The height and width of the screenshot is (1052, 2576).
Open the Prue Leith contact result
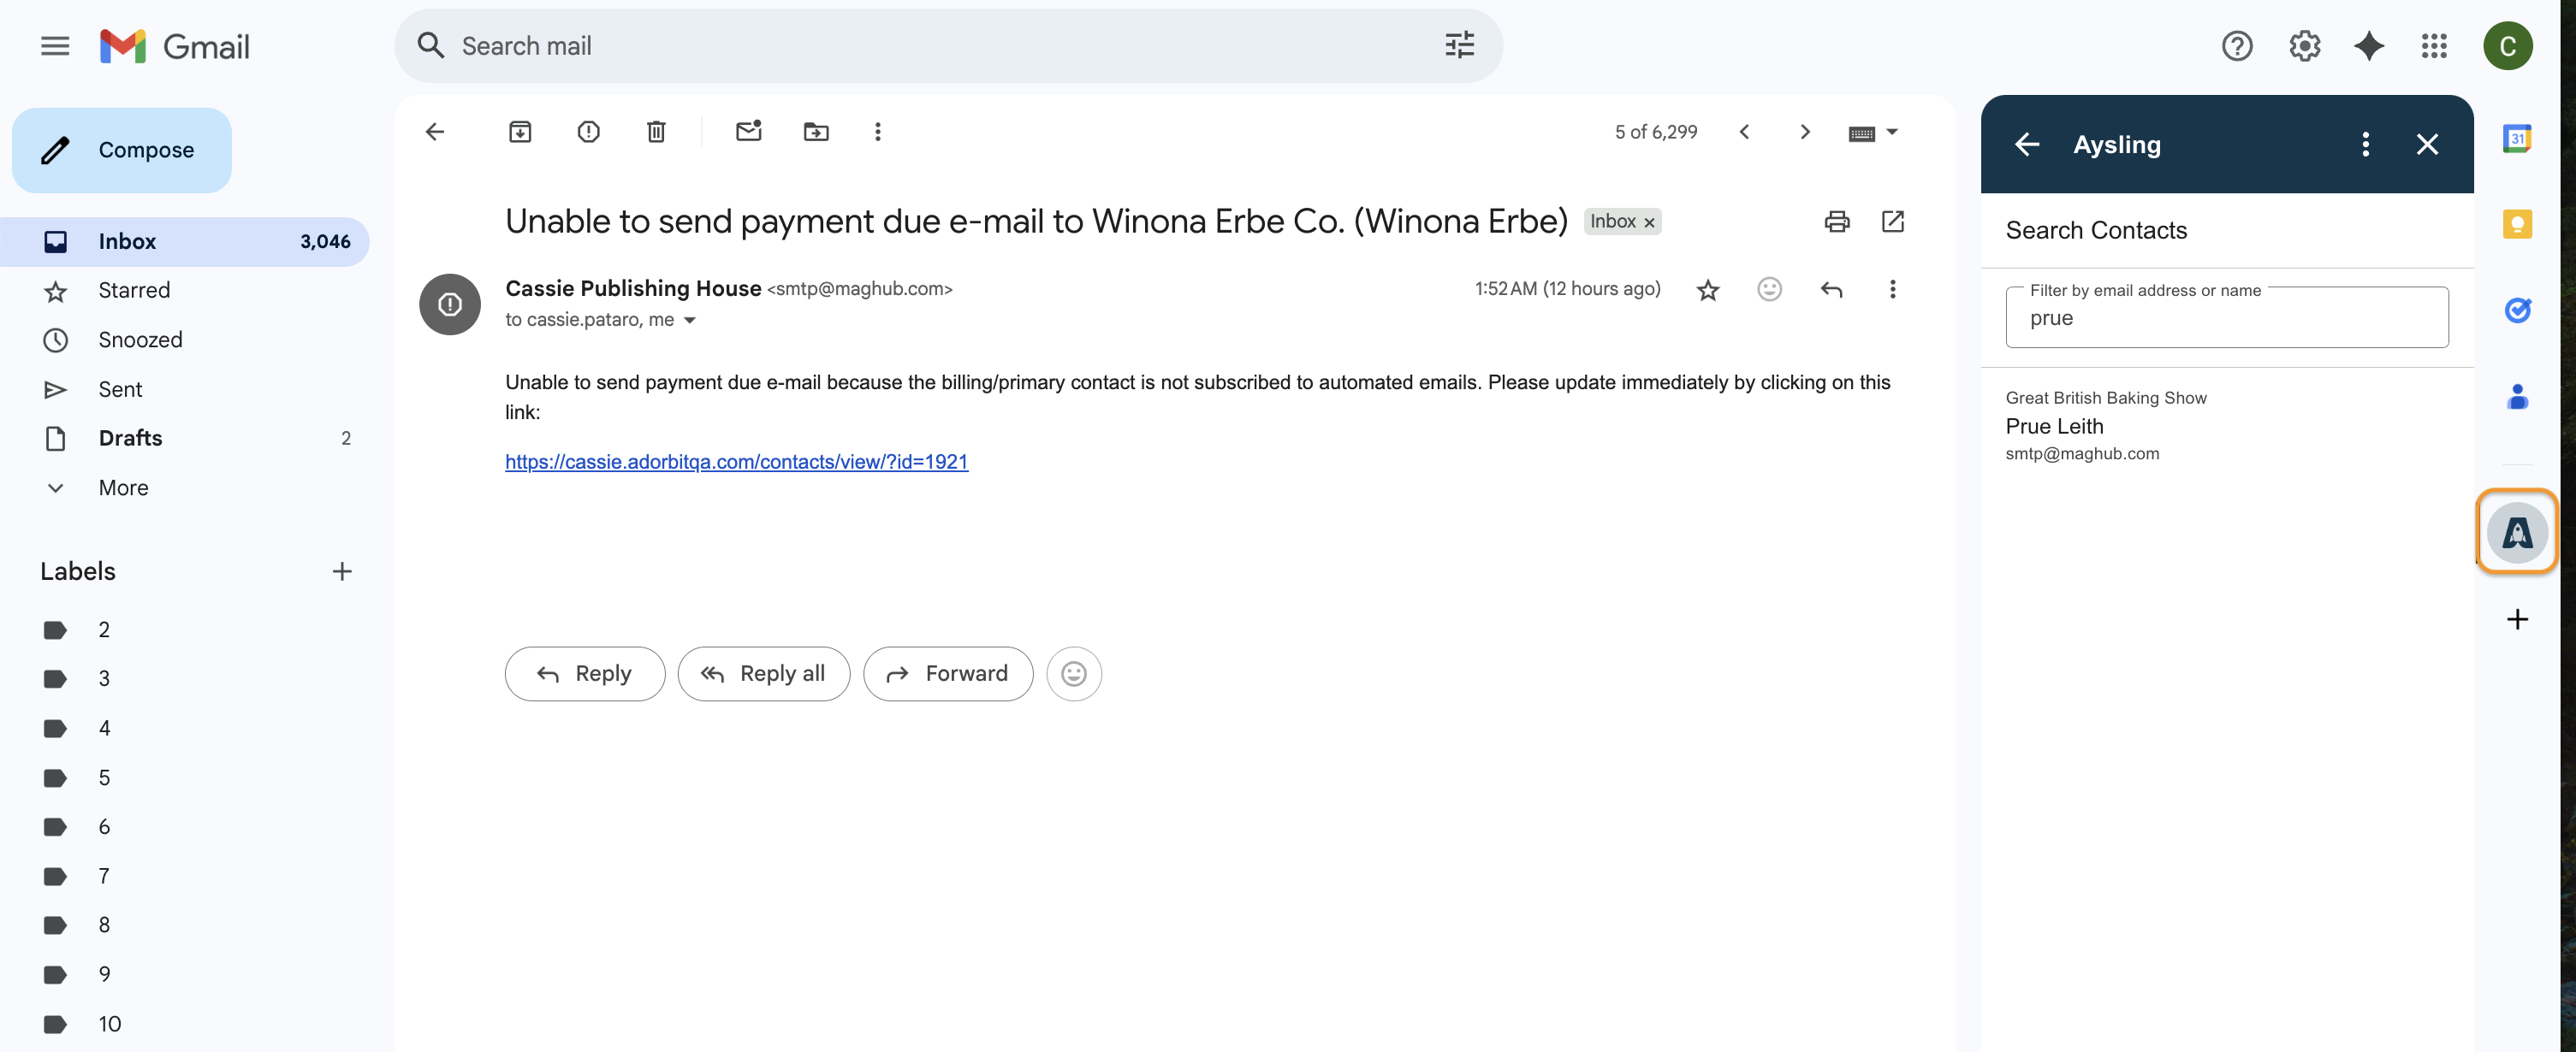point(2227,426)
